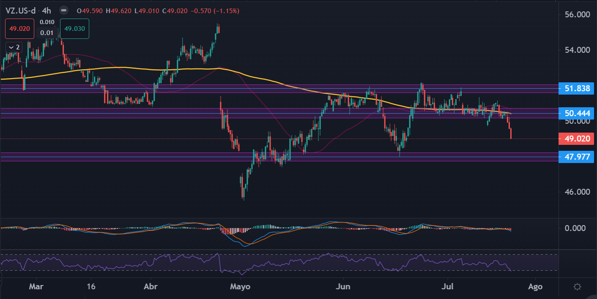
Task: Click the 4h interval label
Action: pos(47,10)
